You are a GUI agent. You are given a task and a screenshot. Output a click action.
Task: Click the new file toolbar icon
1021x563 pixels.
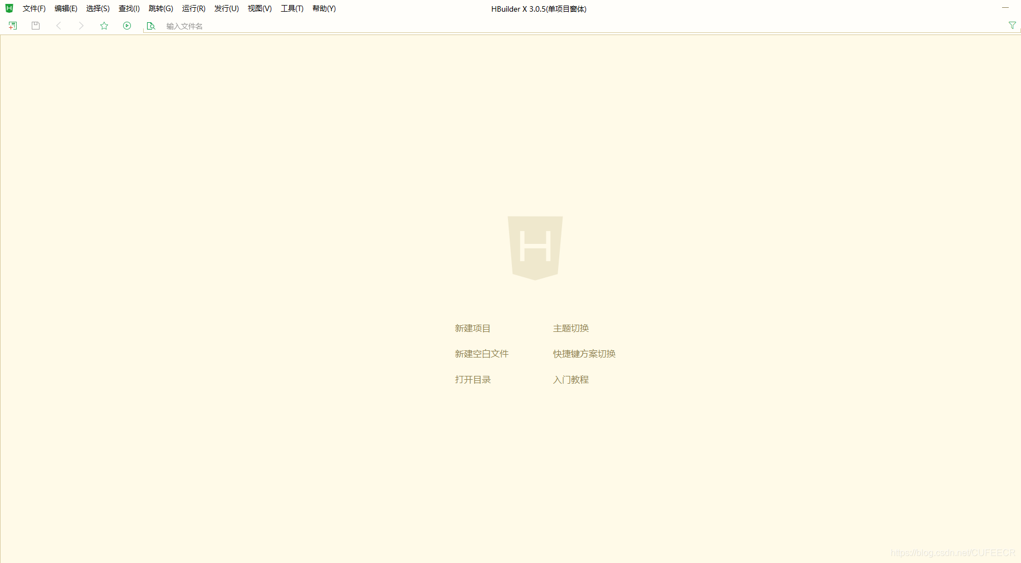[13, 26]
